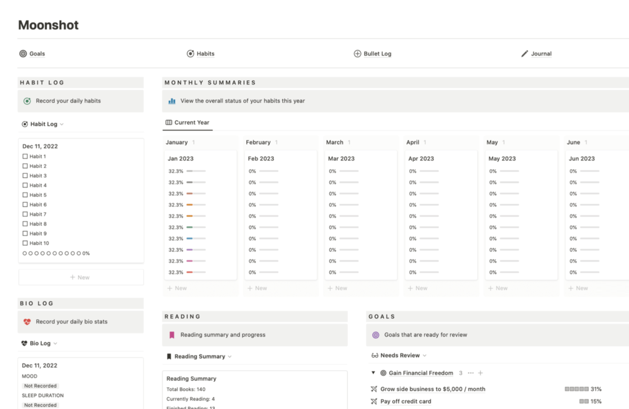
Task: Open the Jun 2023 card
Action: click(597, 215)
